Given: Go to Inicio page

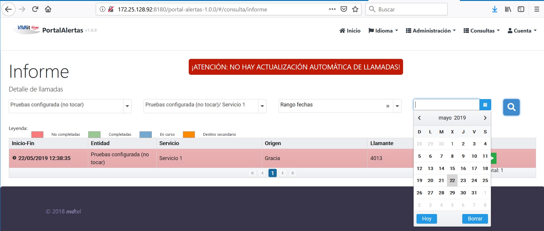Looking at the screenshot, I should [350, 30].
